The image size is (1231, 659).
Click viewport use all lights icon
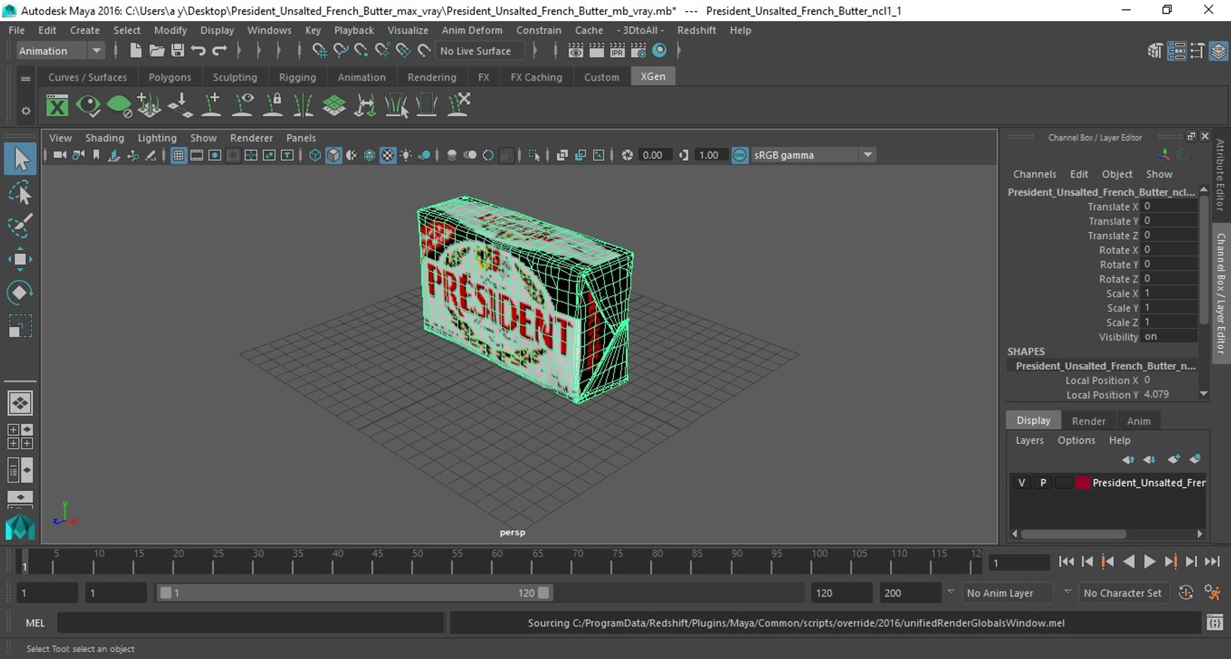click(x=406, y=155)
